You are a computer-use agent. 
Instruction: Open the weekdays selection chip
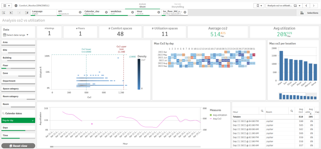coord(120,13)
